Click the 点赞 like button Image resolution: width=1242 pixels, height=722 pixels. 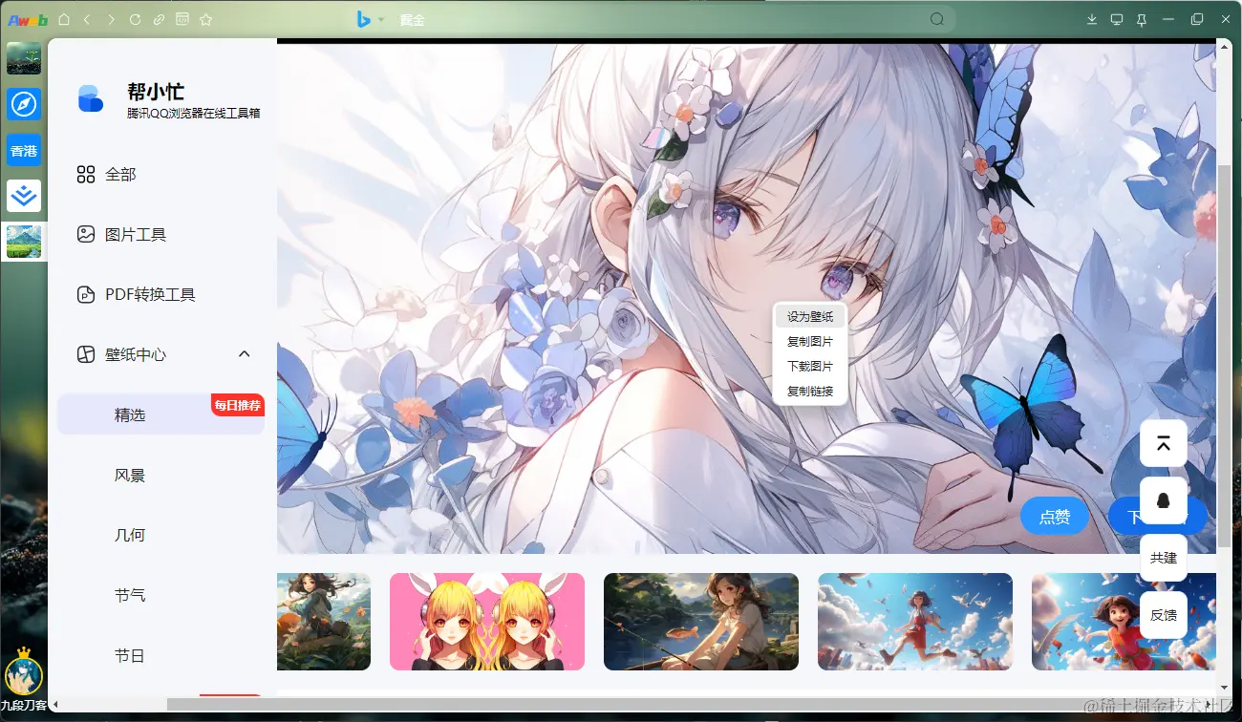pyautogui.click(x=1055, y=517)
